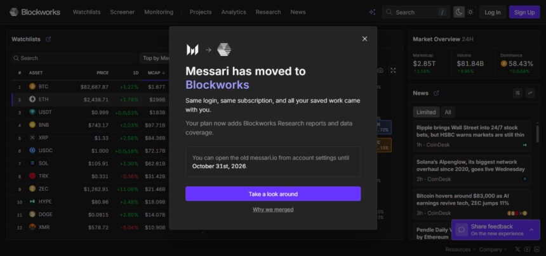Open the Why we merged link
Image resolution: width=546 pixels, height=256 pixels.
click(273, 210)
